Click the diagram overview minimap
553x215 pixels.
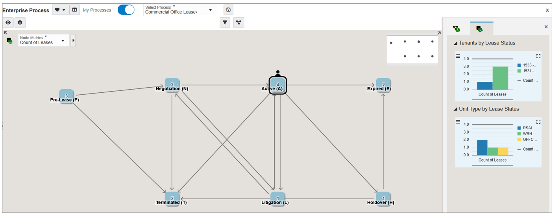[412, 49]
